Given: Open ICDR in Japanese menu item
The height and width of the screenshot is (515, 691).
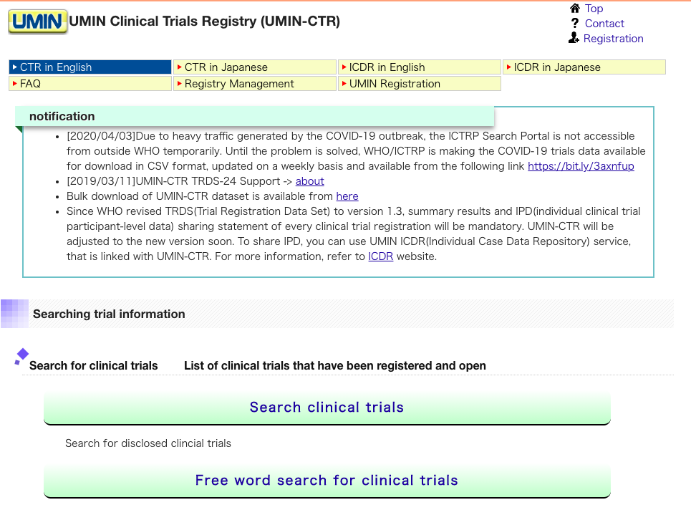Looking at the screenshot, I should point(584,67).
